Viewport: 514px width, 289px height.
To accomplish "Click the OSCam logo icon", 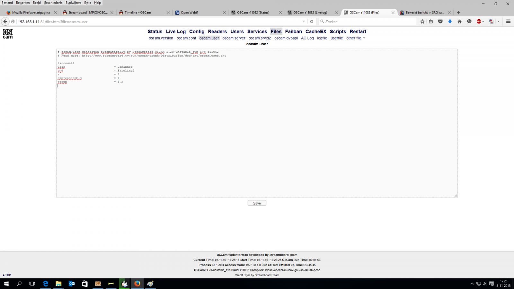I will coord(8,34).
